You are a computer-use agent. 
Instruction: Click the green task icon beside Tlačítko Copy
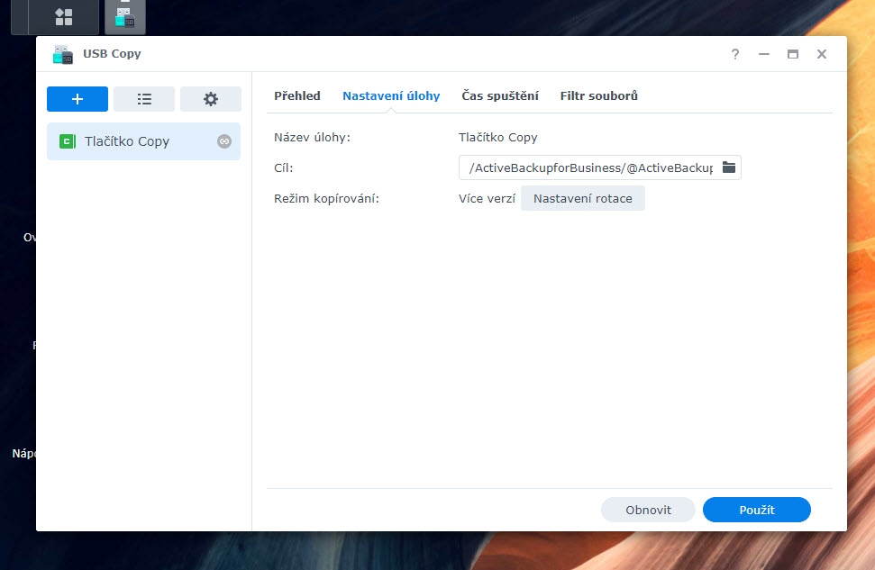click(67, 141)
